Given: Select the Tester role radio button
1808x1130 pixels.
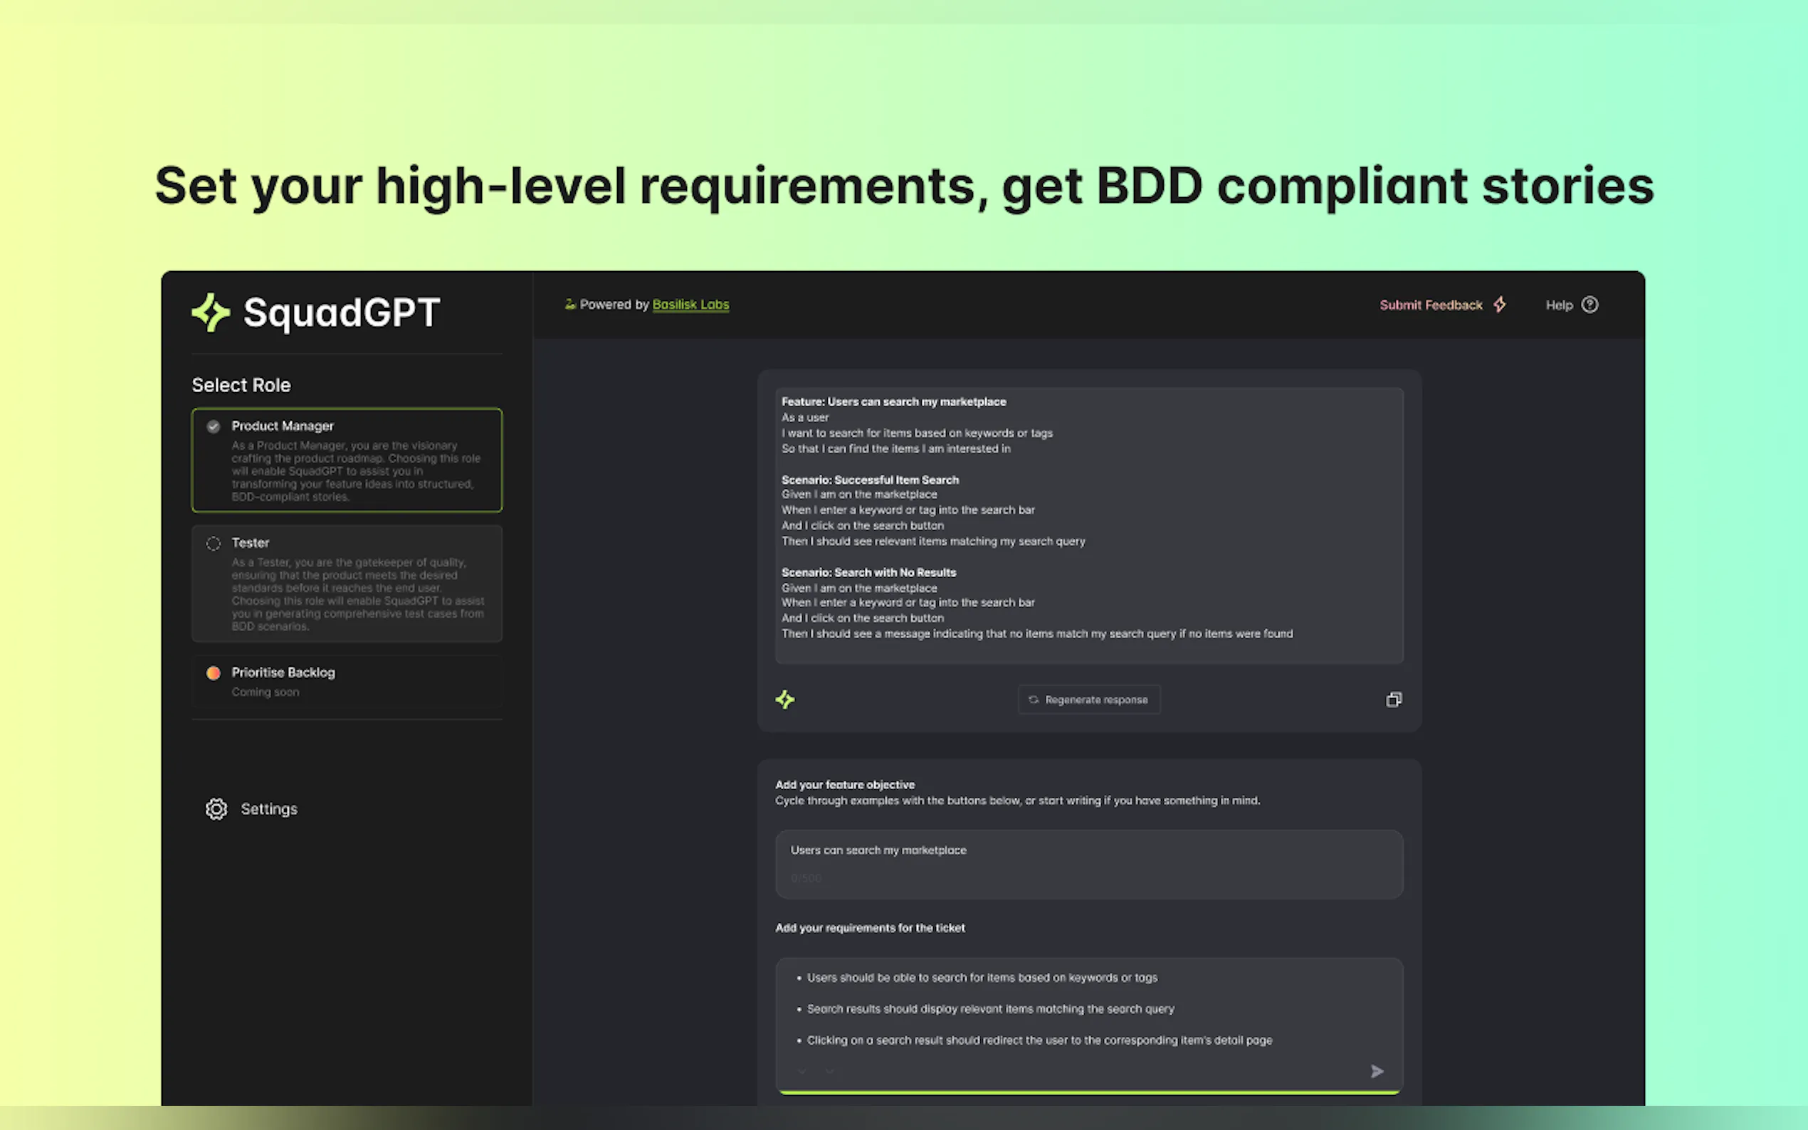Looking at the screenshot, I should [x=214, y=544].
